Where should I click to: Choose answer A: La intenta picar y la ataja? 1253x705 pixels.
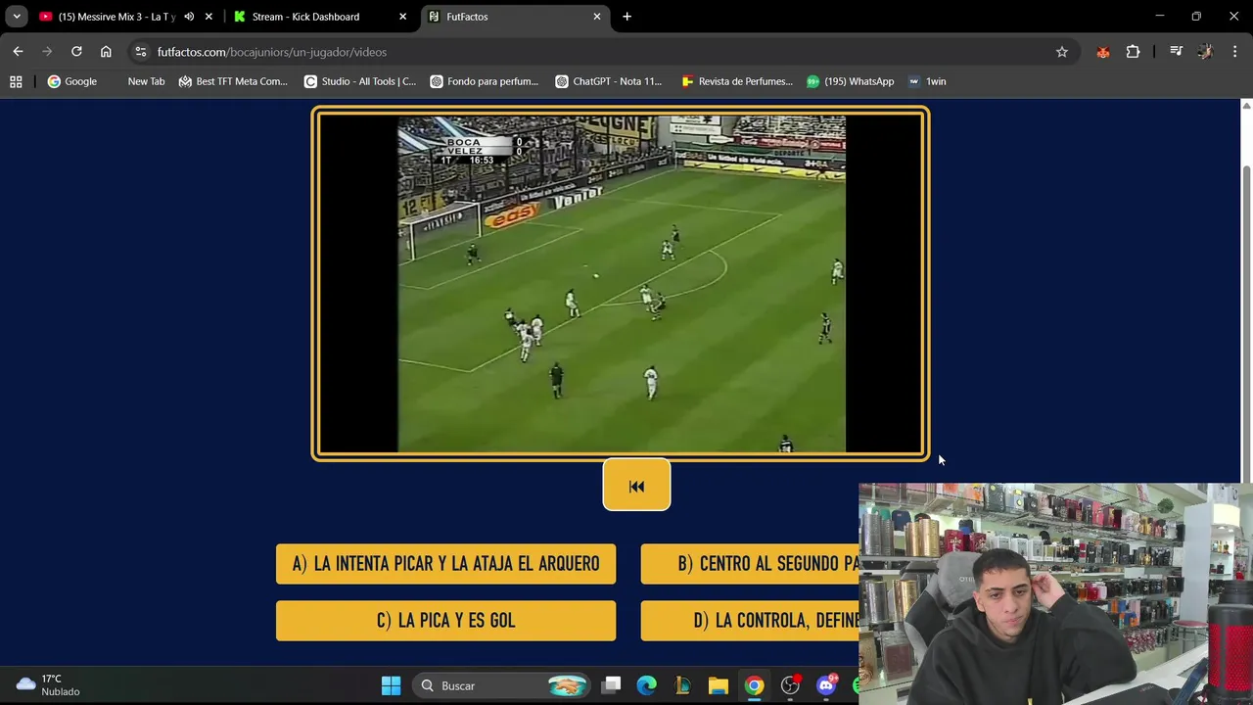pyautogui.click(x=445, y=564)
